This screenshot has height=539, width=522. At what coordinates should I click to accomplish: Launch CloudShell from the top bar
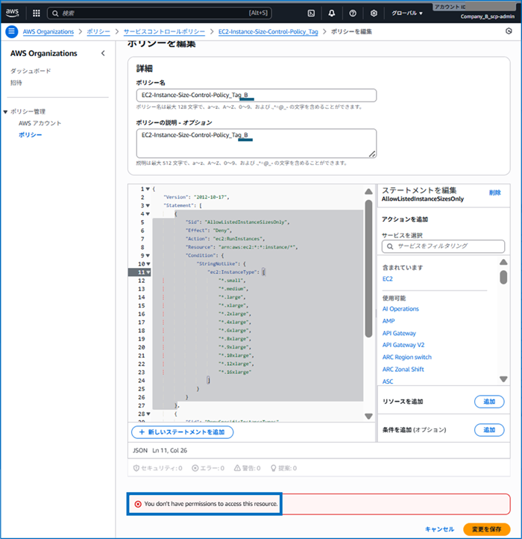pyautogui.click(x=311, y=13)
